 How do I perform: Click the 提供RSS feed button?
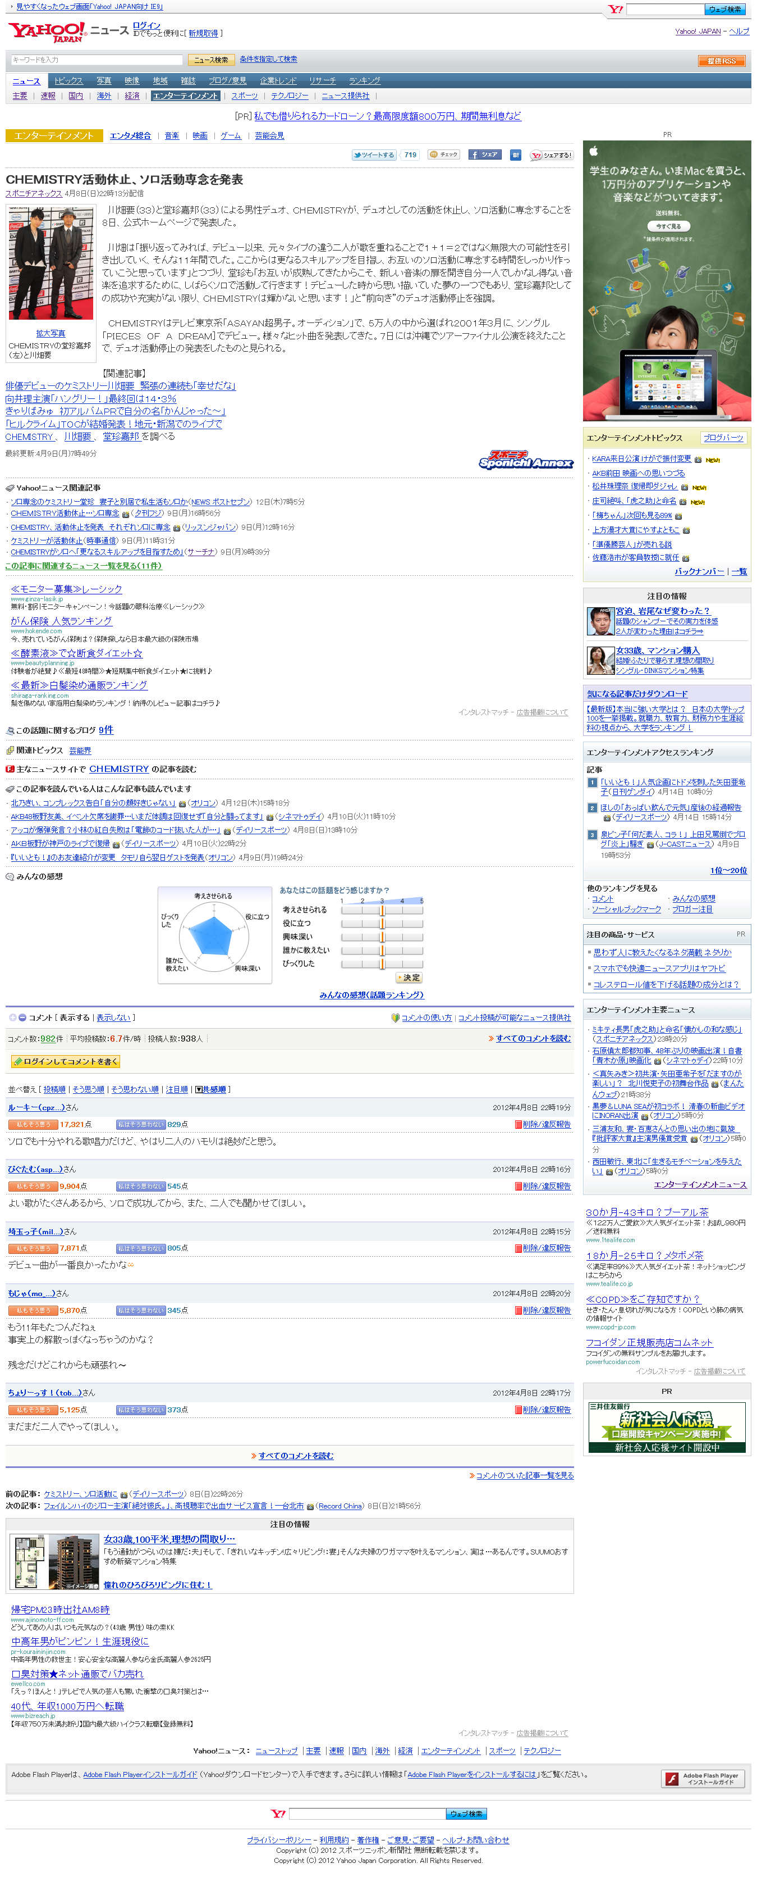[x=721, y=61]
